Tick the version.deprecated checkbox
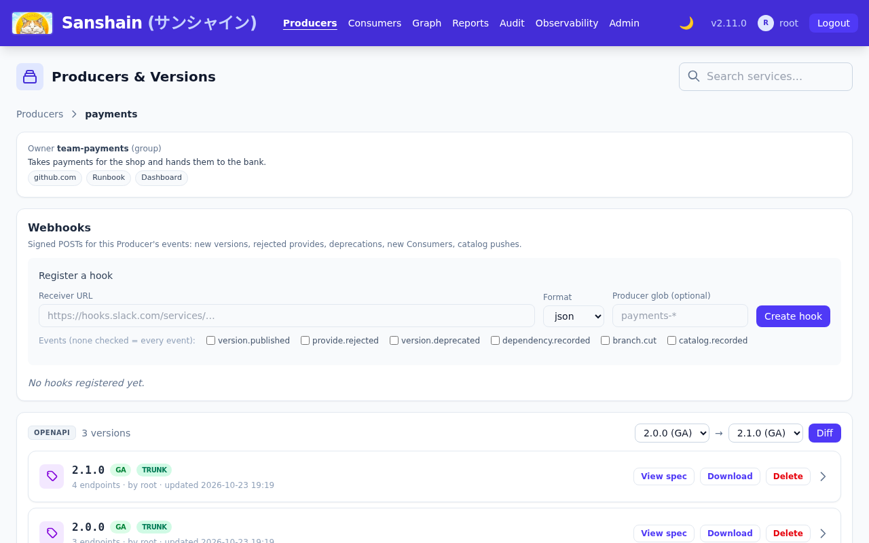 click(394, 341)
